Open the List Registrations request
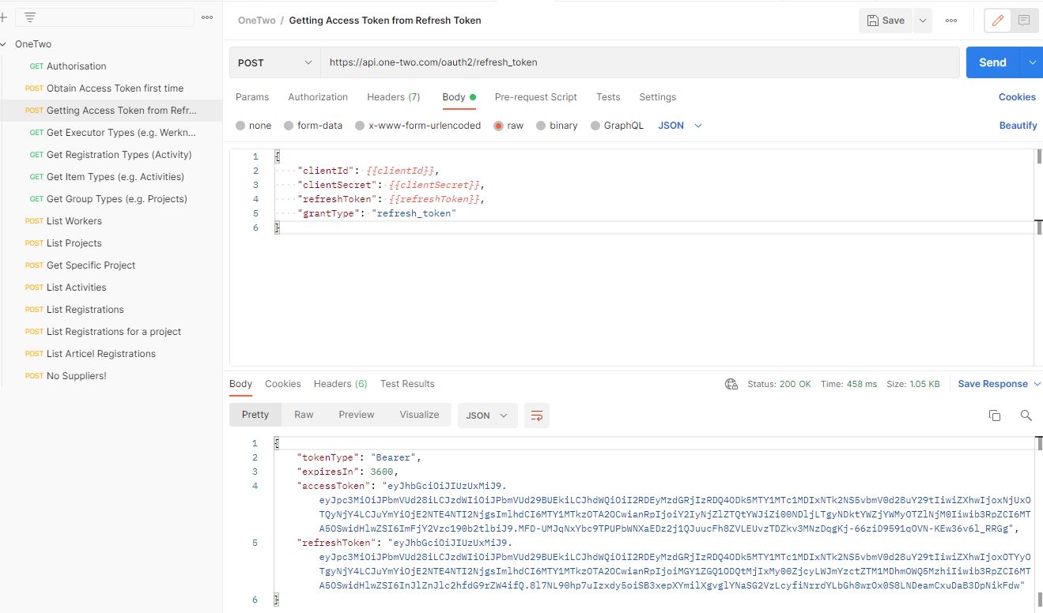This screenshot has width=1043, height=613. pos(85,310)
